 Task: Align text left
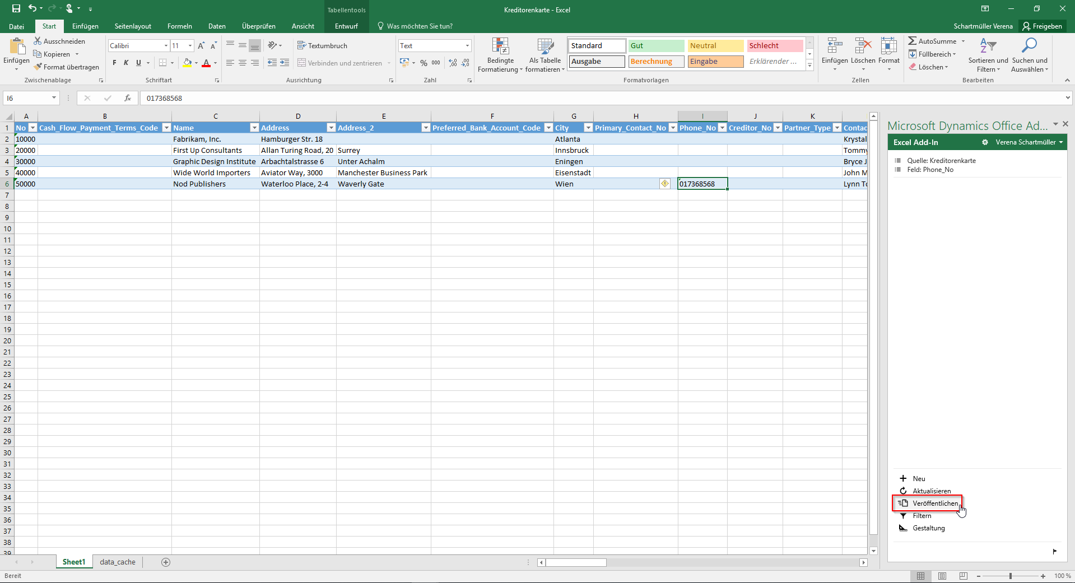point(230,63)
